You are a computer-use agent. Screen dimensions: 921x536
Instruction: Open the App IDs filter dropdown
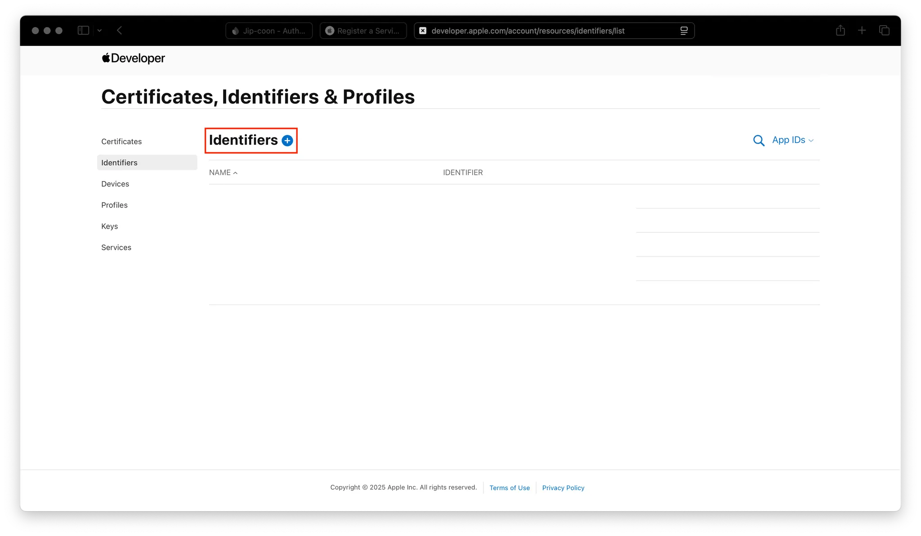click(792, 140)
